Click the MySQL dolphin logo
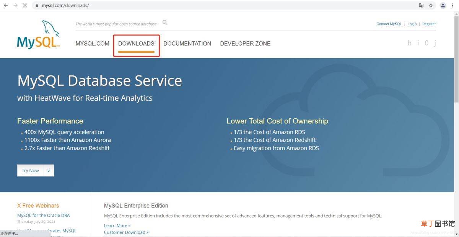This screenshot has height=237, width=459. pos(38,34)
